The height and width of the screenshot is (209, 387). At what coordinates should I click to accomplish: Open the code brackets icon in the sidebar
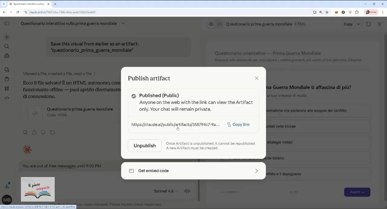point(7,98)
